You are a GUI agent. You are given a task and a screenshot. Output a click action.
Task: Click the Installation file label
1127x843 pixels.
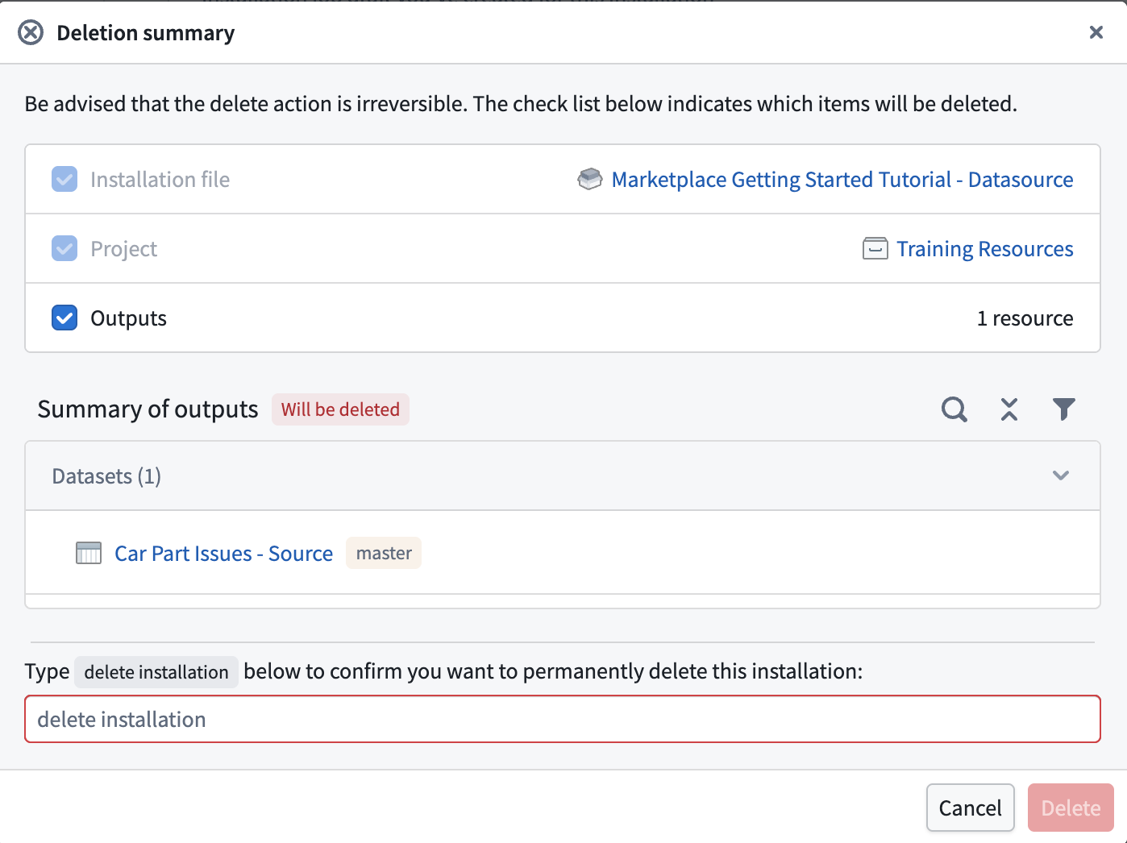[x=160, y=179]
